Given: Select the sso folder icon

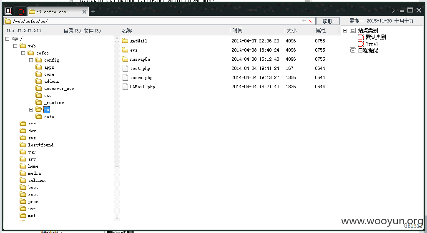Looking at the screenshot, I should click(x=39, y=95).
